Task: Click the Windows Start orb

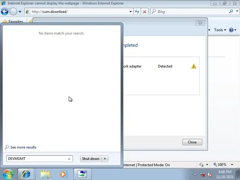Action: point(8,174)
